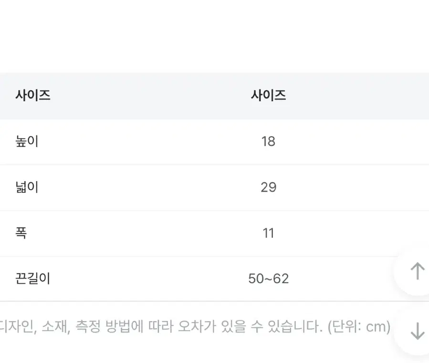Select the center 사이즈 column header
Viewport: 429px width, 363px height.
[x=268, y=96]
